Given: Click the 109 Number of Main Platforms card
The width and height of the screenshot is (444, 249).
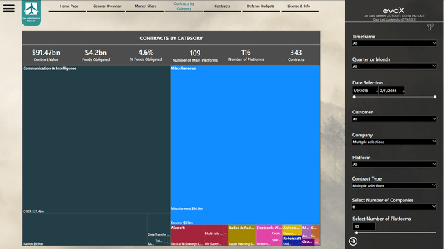Looking at the screenshot, I should (x=195, y=55).
